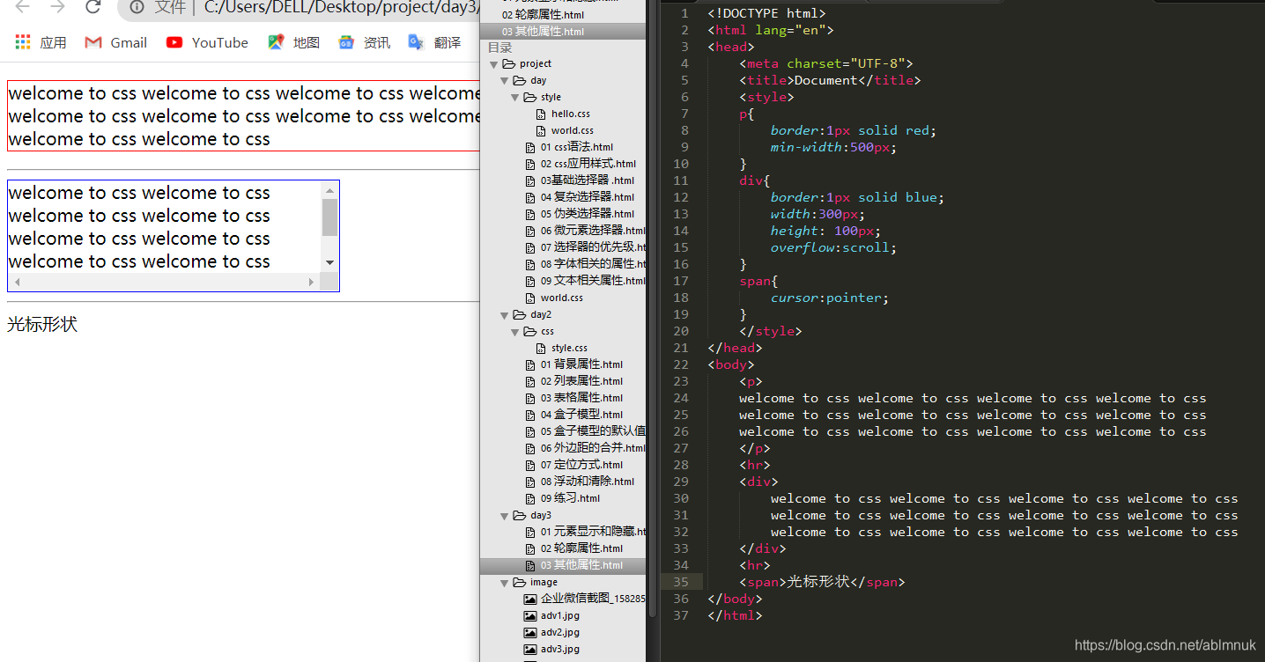Open 03基础选择器 .html file

(587, 180)
